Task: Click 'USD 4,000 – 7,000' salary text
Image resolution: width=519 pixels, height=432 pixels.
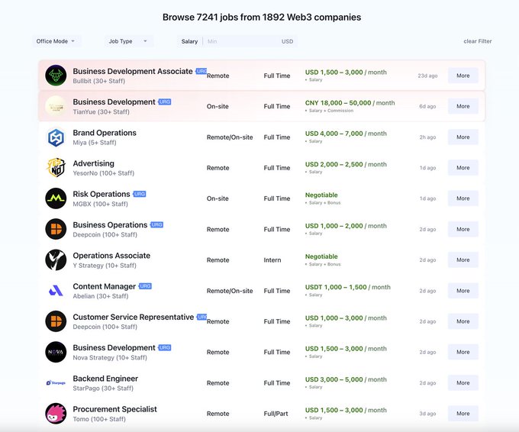Action: pos(334,134)
